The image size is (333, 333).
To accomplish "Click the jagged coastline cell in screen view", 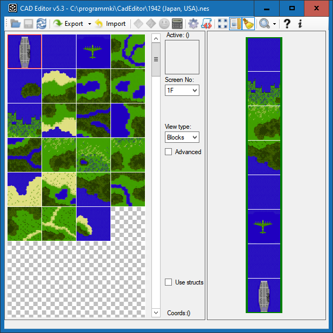I will click(x=264, y=88).
